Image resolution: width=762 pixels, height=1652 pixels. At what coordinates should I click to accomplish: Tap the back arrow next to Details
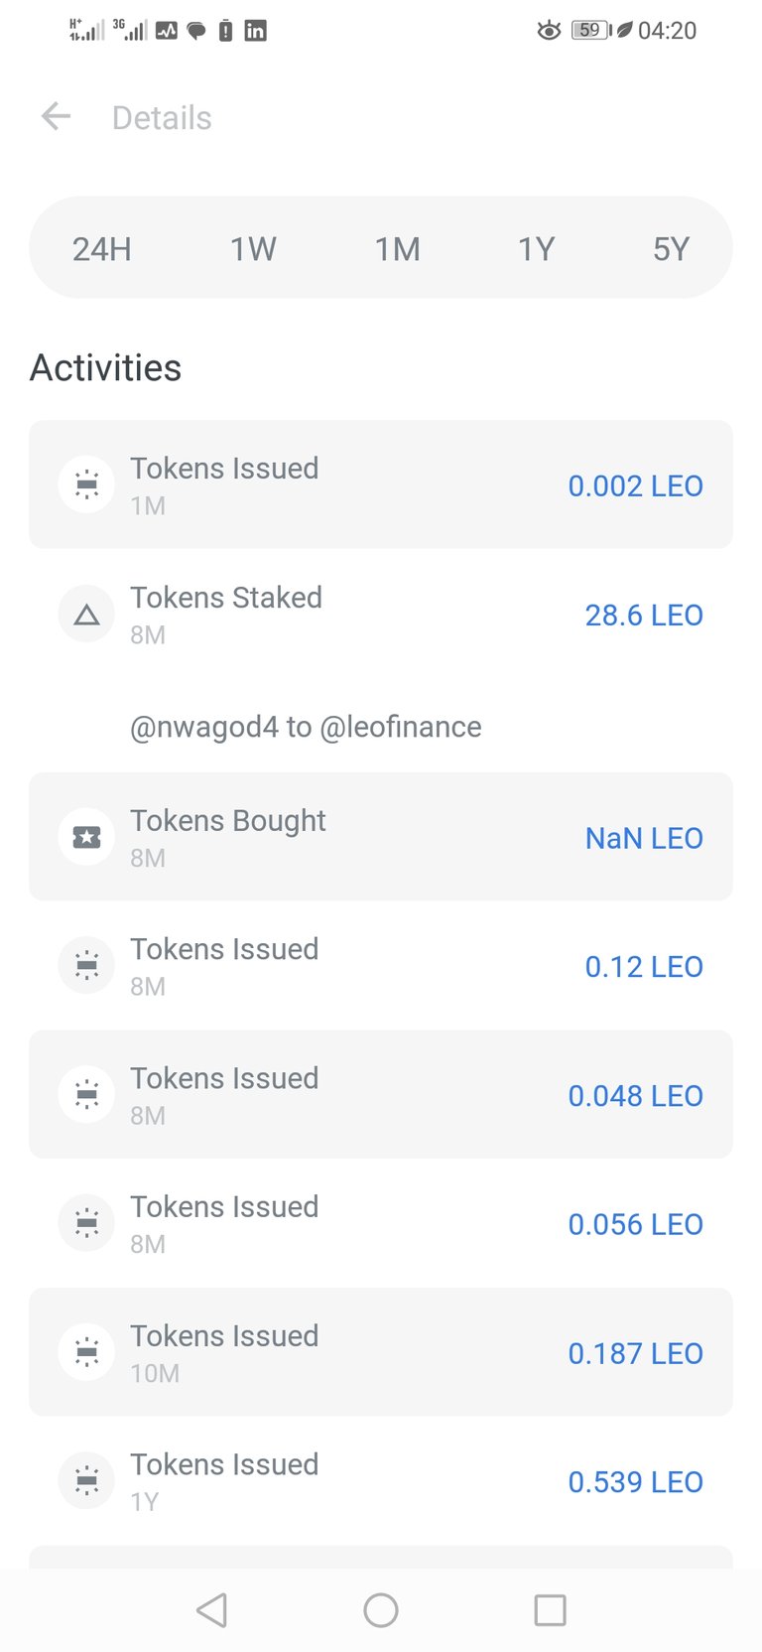click(57, 117)
